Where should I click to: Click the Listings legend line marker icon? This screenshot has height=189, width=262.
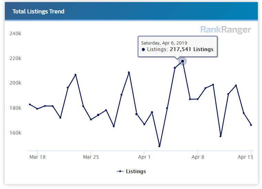(x=120, y=171)
